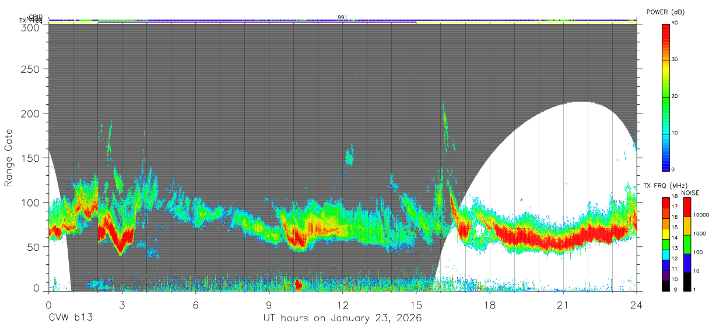Select the orange 15-16 MHz frequency swatch

665,223
